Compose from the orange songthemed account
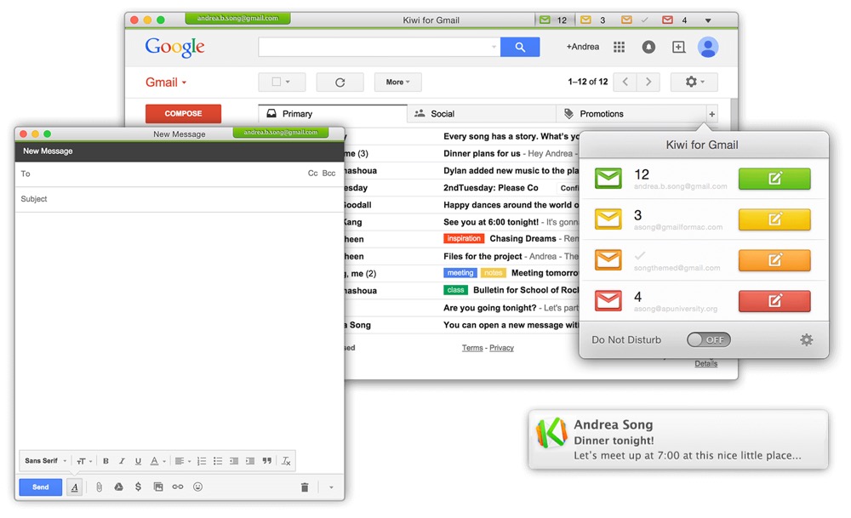 click(x=774, y=259)
